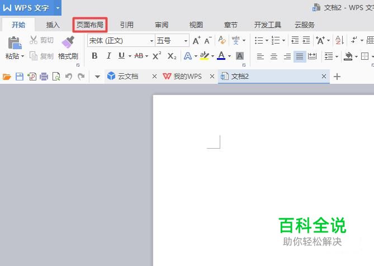Open print preview
This screenshot has height=266, width=374.
[x=56, y=77]
